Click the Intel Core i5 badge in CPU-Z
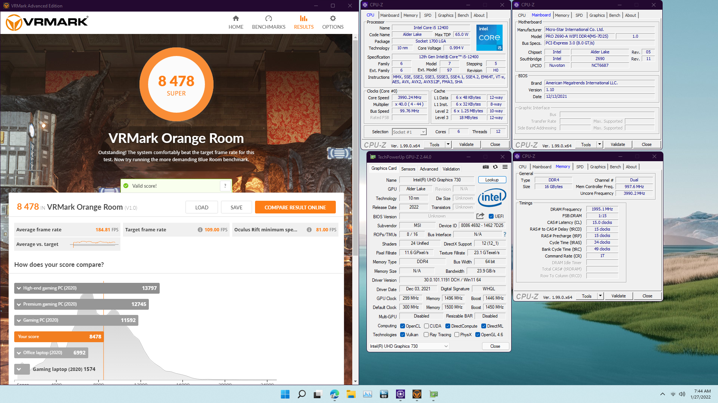718x403 pixels. (489, 38)
